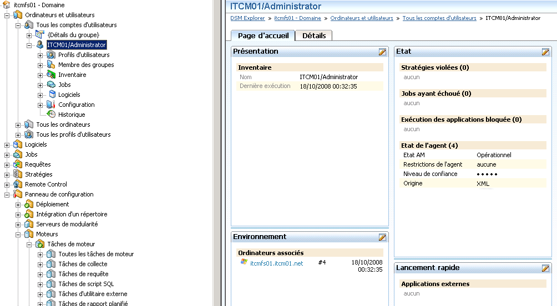This screenshot has width=557, height=306.
Task: Click the Ordinateurs et utilisateurs folder icon
Action: pyautogui.click(x=18, y=15)
